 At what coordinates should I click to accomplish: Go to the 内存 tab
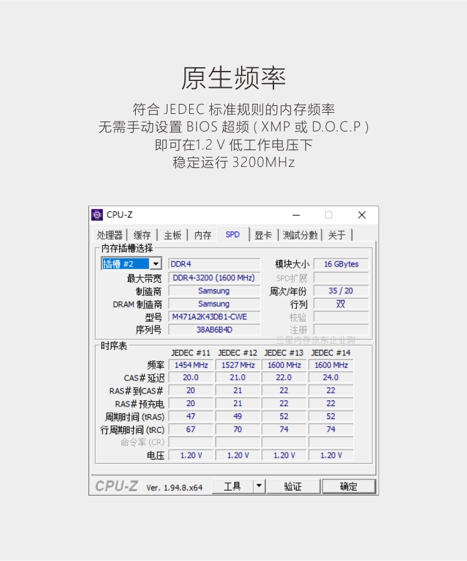pyautogui.click(x=203, y=235)
